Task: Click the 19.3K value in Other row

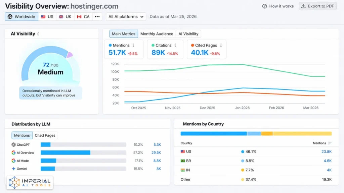Action: click(x=327, y=180)
